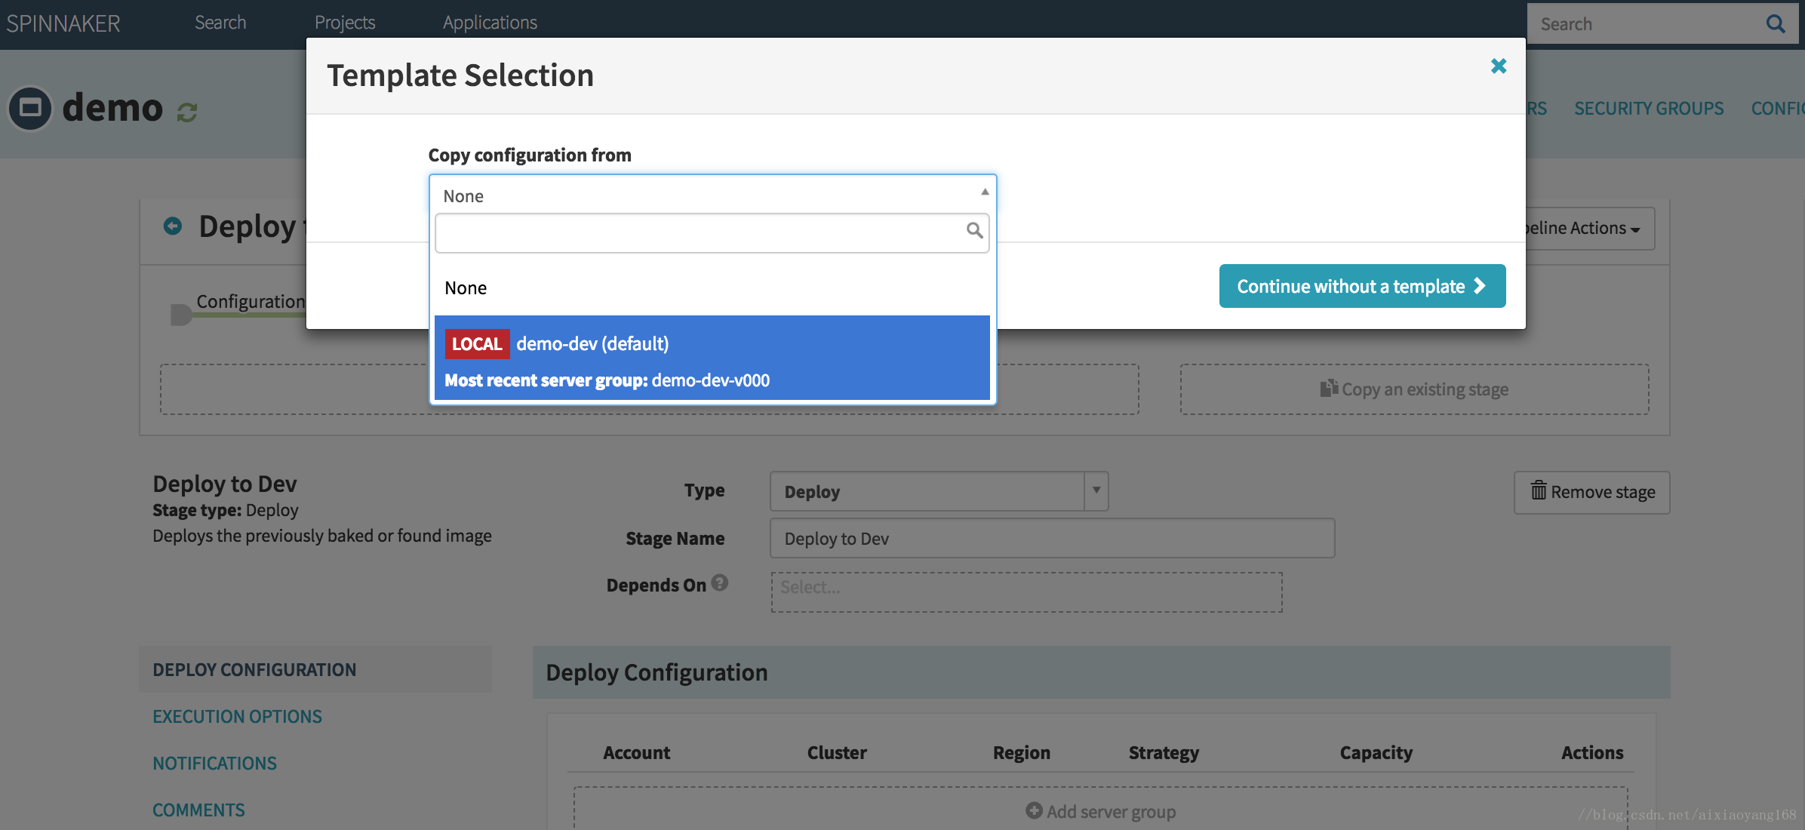The width and height of the screenshot is (1805, 830).
Task: Click Copy an existing stage
Action: (1414, 389)
